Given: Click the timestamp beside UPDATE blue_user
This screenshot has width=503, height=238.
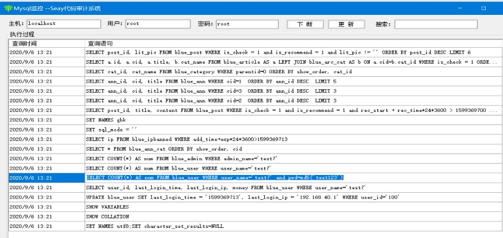Looking at the screenshot, I should point(30,198).
